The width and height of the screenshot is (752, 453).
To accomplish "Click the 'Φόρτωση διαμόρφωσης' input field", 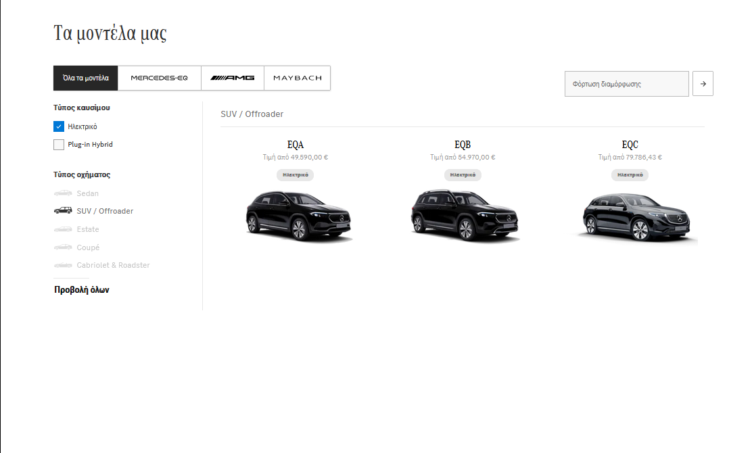I will [x=627, y=84].
